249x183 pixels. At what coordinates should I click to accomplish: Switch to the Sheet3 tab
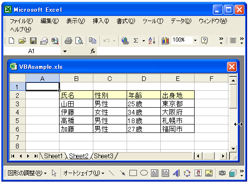(x=104, y=156)
